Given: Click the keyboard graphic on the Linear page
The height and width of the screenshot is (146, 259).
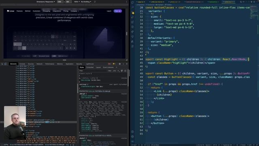Looking at the screenshot, I should click(45, 41).
